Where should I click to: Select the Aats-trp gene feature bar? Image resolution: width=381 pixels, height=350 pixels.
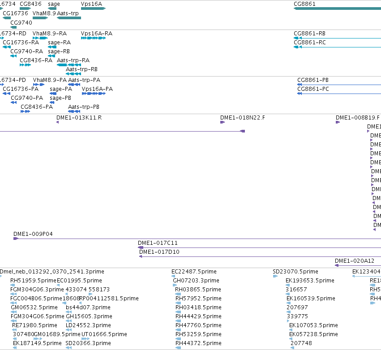click(x=69, y=18)
